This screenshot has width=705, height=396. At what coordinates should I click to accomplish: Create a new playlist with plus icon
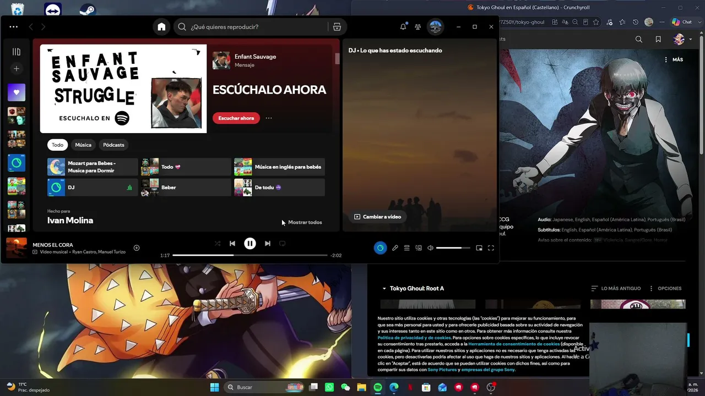point(17,69)
